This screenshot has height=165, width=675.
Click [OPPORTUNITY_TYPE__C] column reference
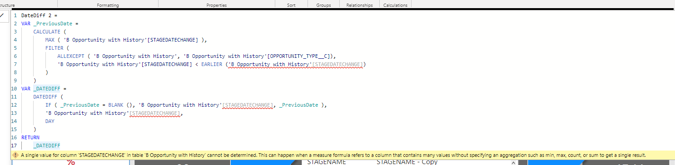pyautogui.click(x=300, y=56)
